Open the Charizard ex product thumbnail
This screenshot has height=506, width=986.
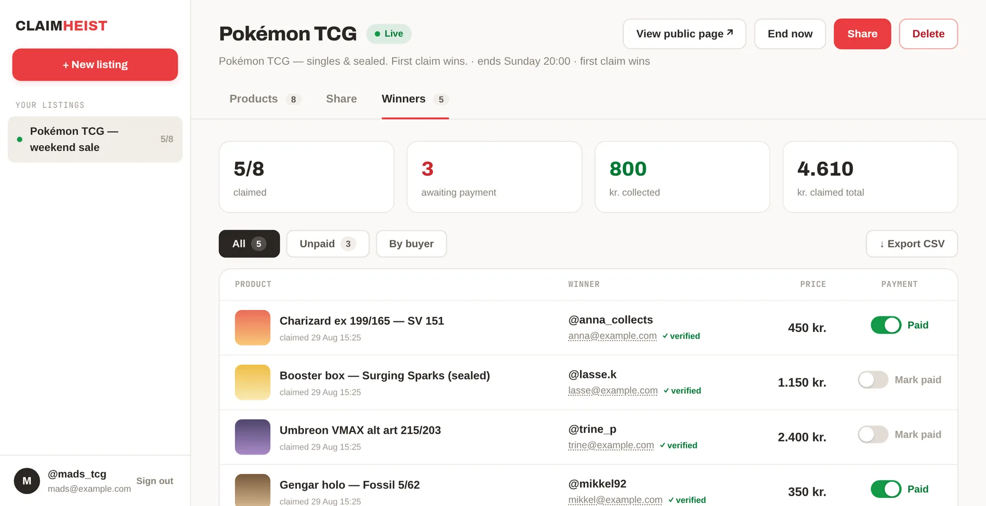coord(253,327)
